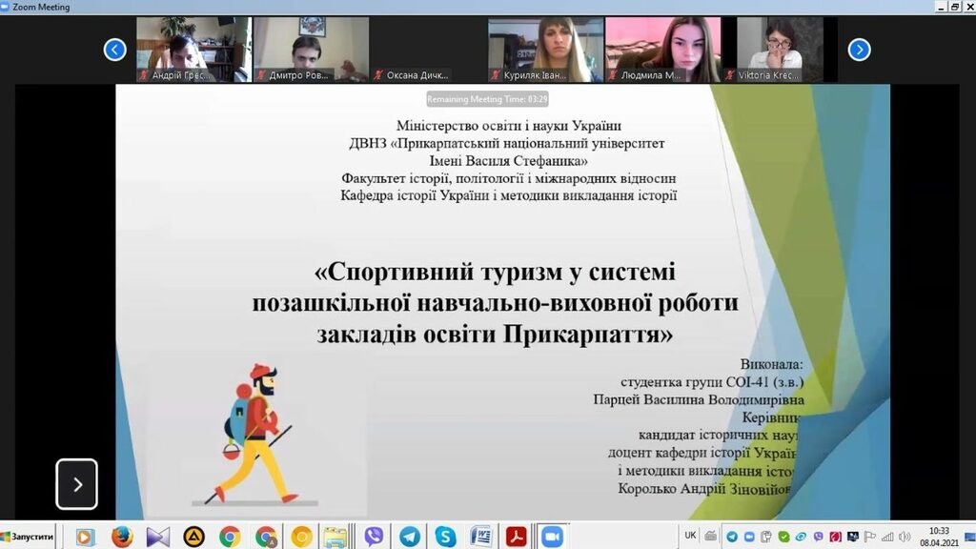Image resolution: width=976 pixels, height=549 pixels.
Task: Select Viktoria's video thumbnail
Action: point(779,50)
